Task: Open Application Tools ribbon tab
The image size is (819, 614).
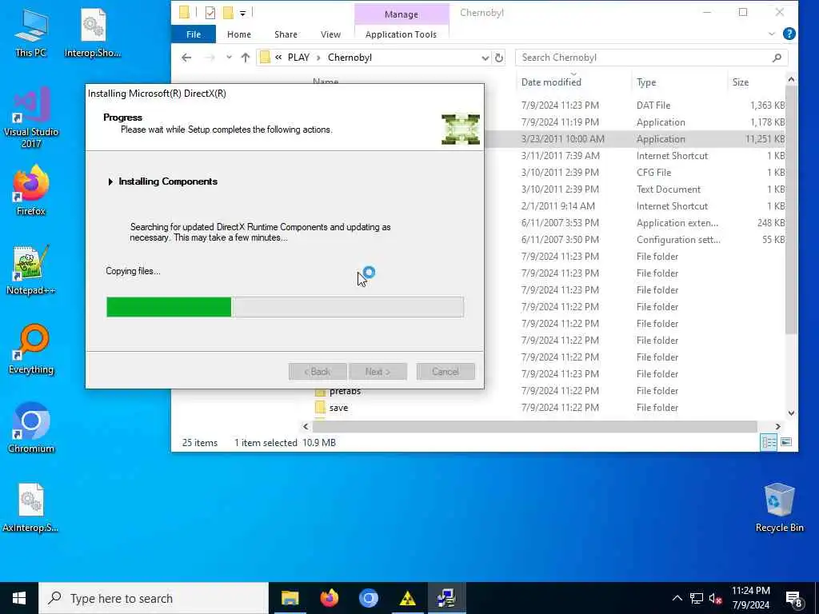Action: tap(401, 34)
